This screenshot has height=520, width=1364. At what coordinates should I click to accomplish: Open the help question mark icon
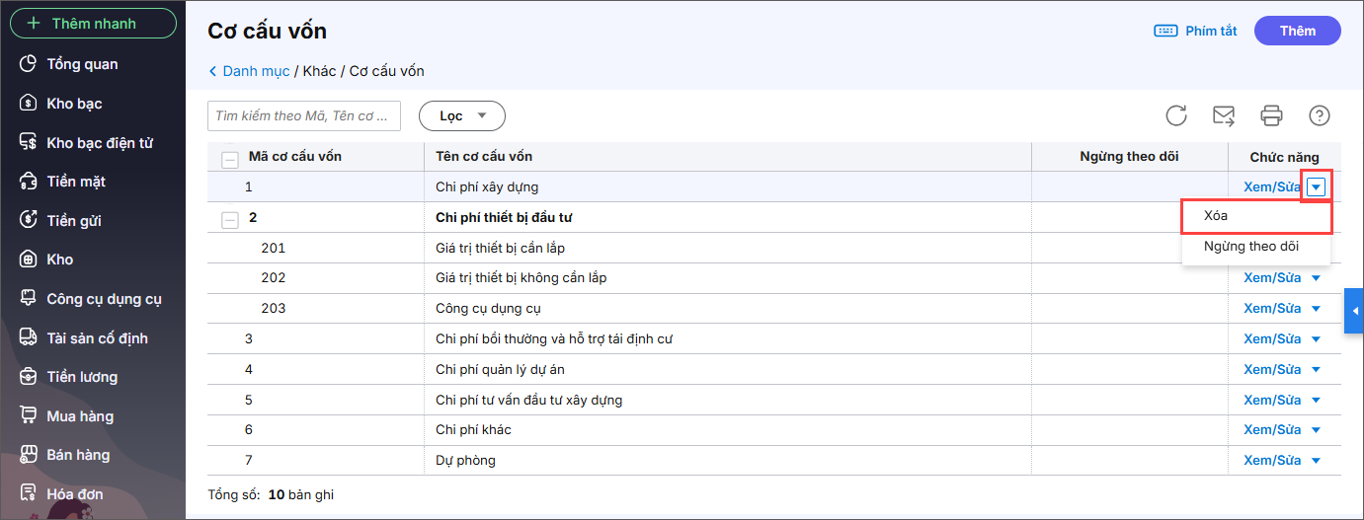1319,115
